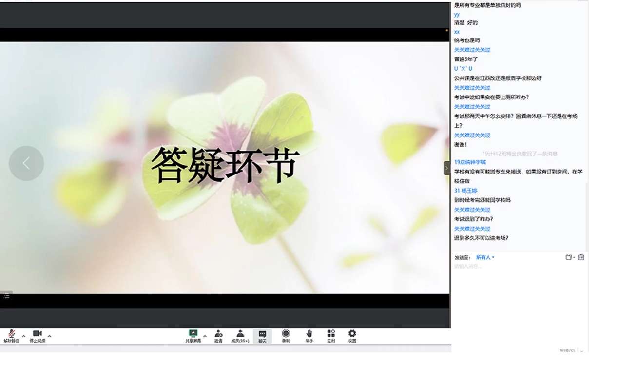This screenshot has height=368, width=619.
Task: Start recording with the Record (录制) icon
Action: 286,335
